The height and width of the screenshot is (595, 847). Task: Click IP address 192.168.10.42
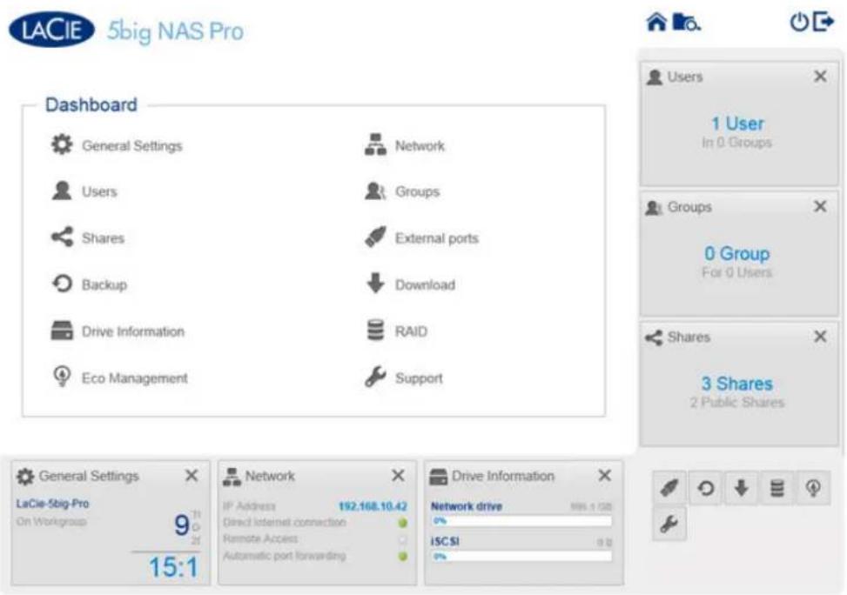point(373,506)
